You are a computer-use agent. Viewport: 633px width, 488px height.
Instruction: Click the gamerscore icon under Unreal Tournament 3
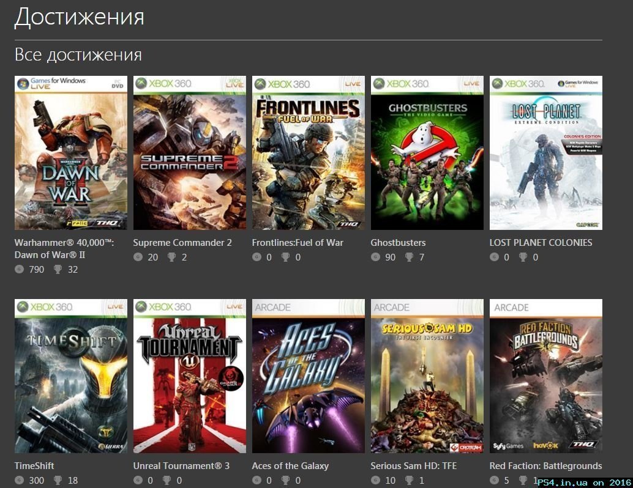(x=138, y=480)
